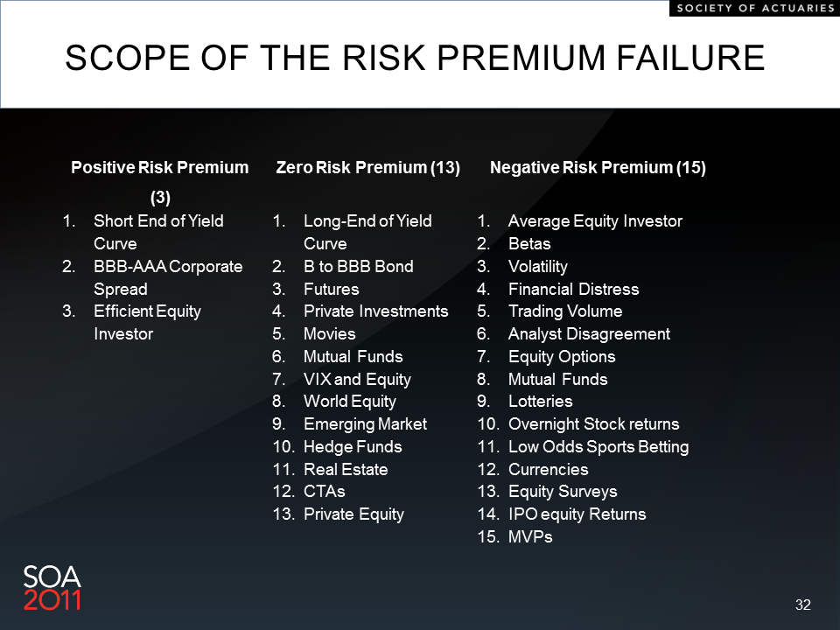Click 'VIX and Equity' list item
Image resolution: width=840 pixels, height=630 pixels.
click(357, 379)
